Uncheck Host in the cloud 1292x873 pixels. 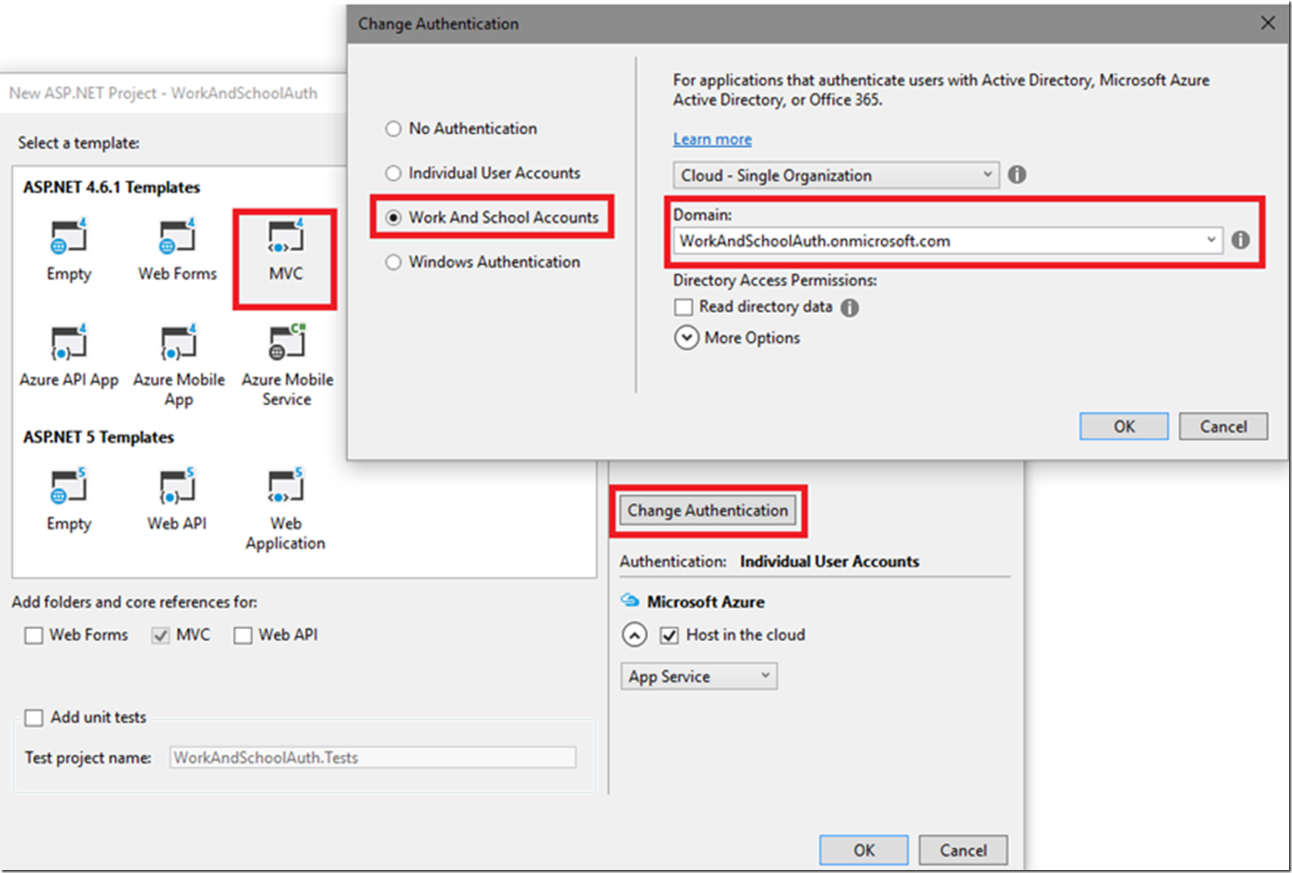pyautogui.click(x=669, y=635)
